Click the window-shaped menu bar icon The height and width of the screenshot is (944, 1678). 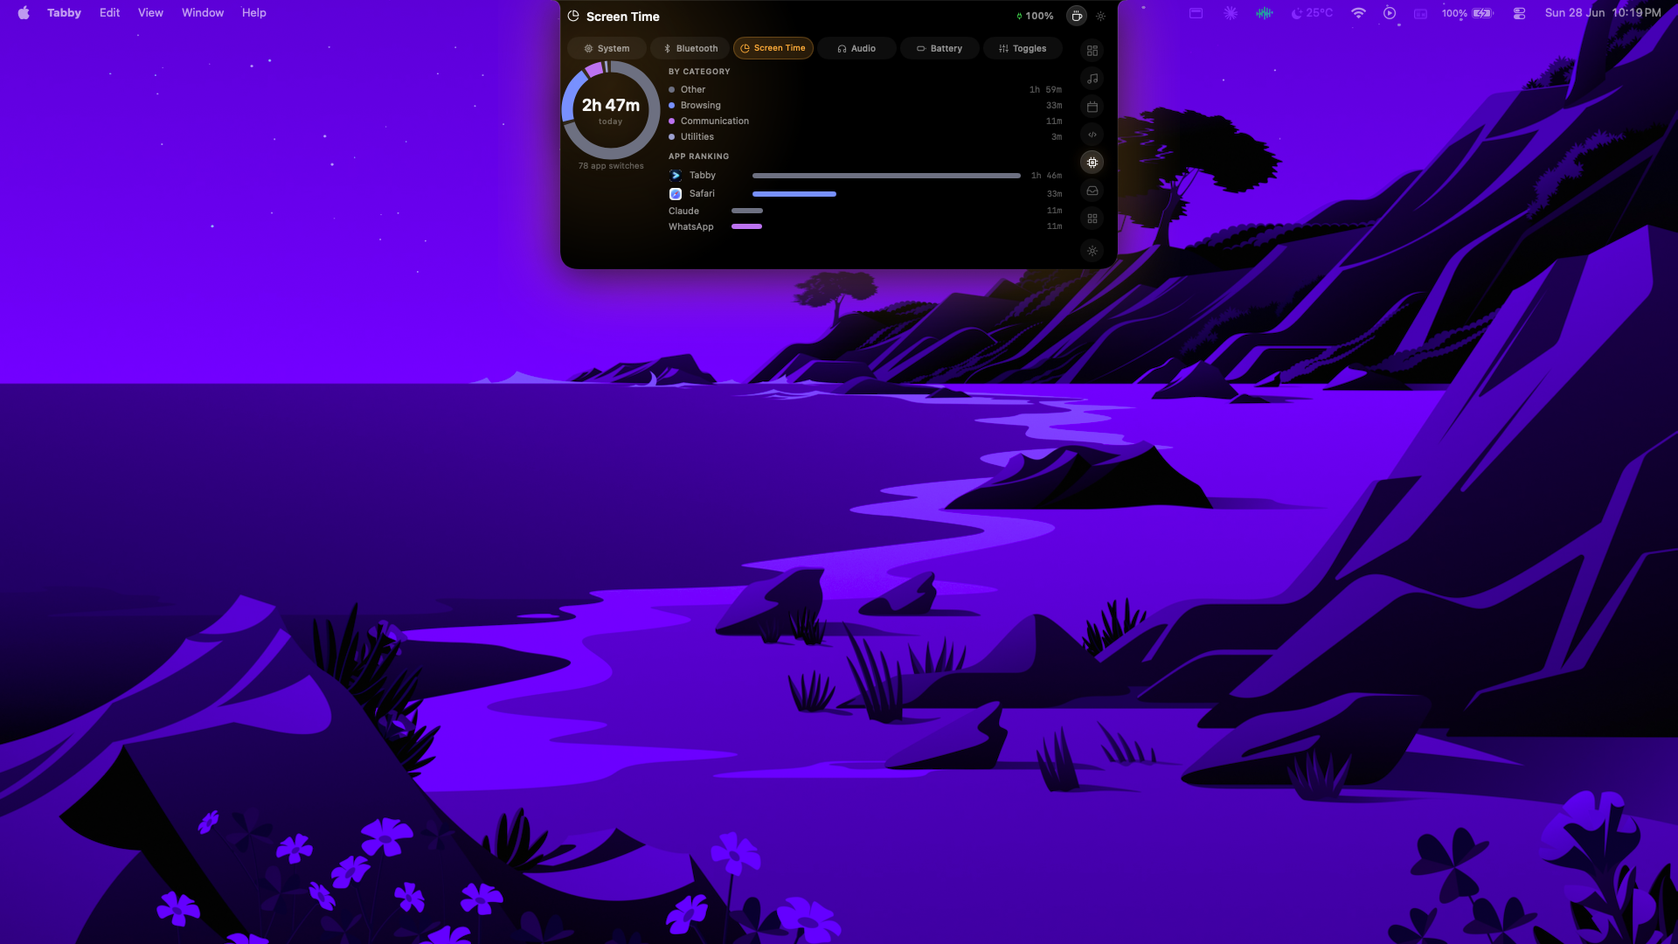pyautogui.click(x=1196, y=13)
